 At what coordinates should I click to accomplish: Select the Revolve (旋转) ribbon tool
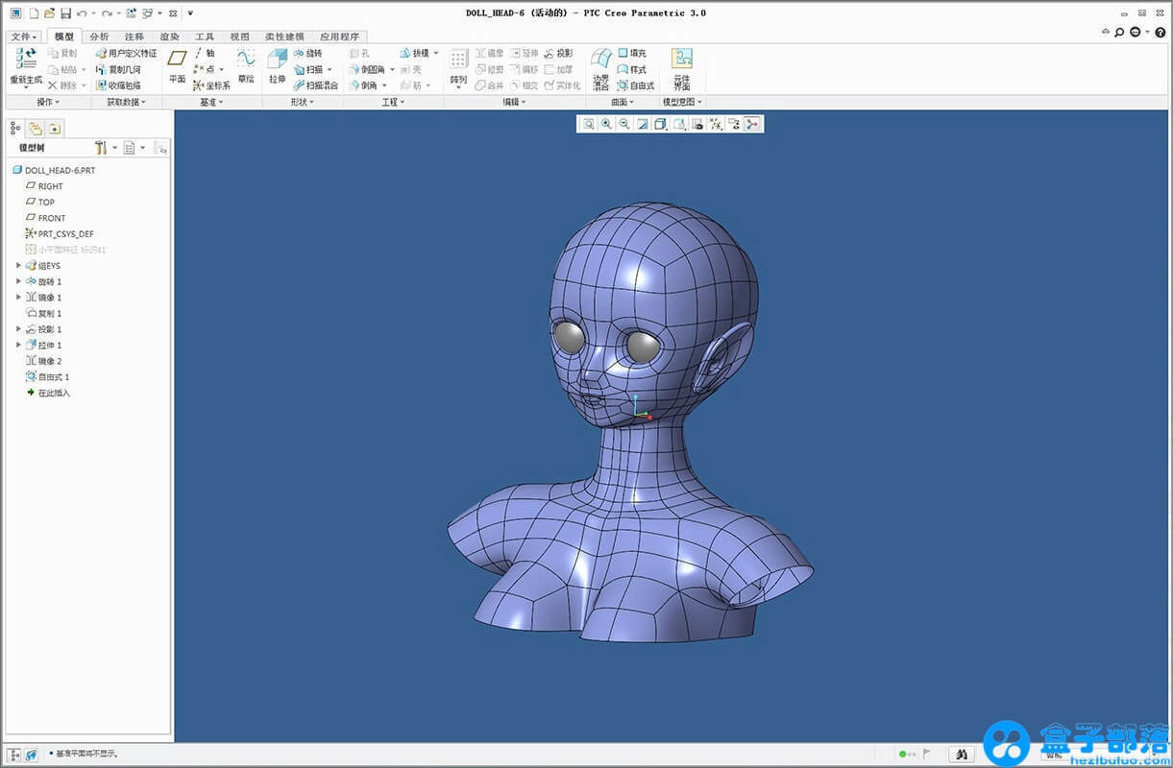tap(307, 54)
